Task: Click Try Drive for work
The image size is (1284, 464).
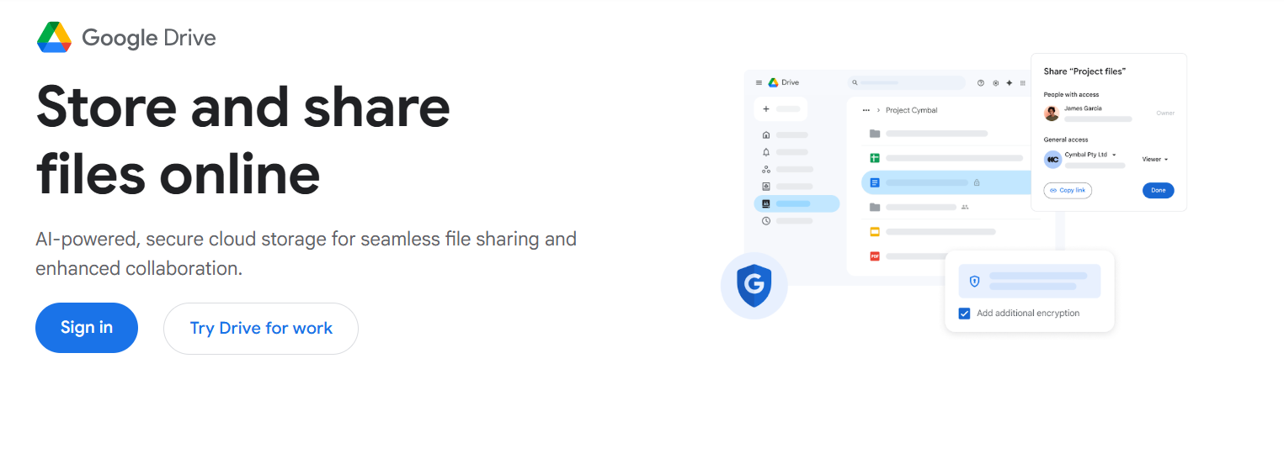Action: pyautogui.click(x=261, y=329)
